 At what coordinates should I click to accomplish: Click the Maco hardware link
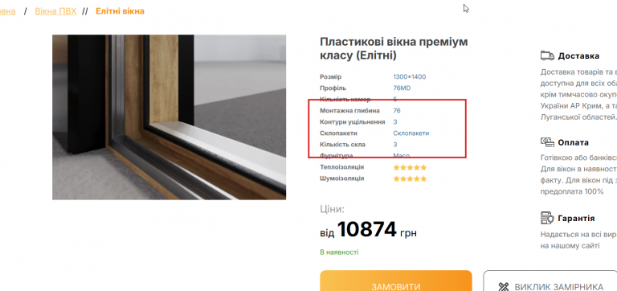[402, 155]
